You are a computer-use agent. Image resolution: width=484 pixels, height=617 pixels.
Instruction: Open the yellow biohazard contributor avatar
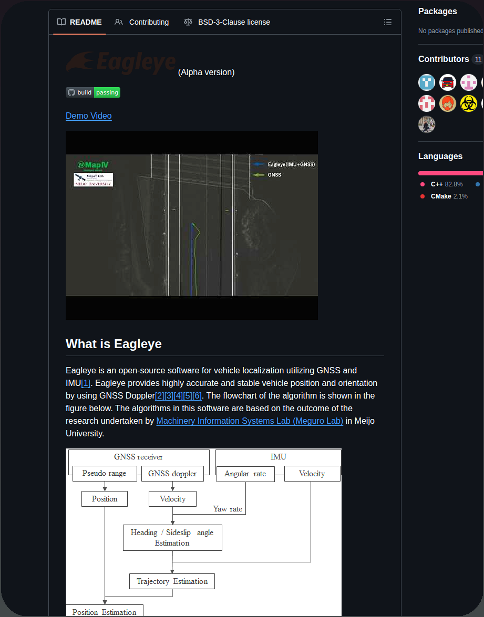click(x=469, y=103)
